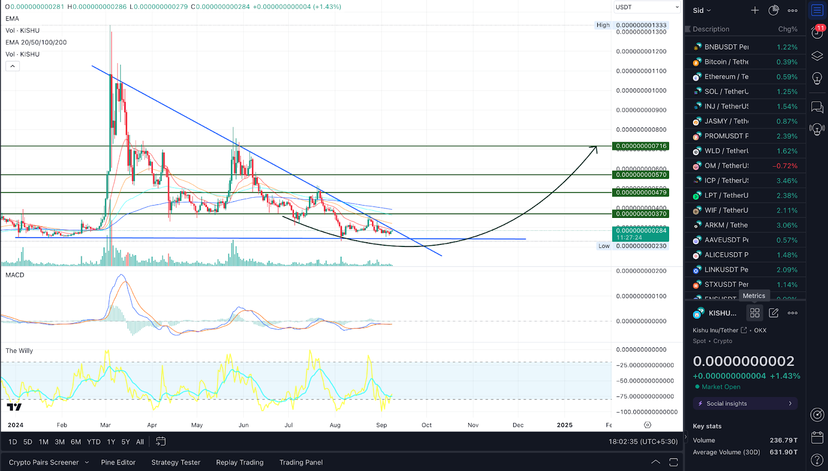
Task: Add a symbol with plus icon
Action: pos(755,10)
